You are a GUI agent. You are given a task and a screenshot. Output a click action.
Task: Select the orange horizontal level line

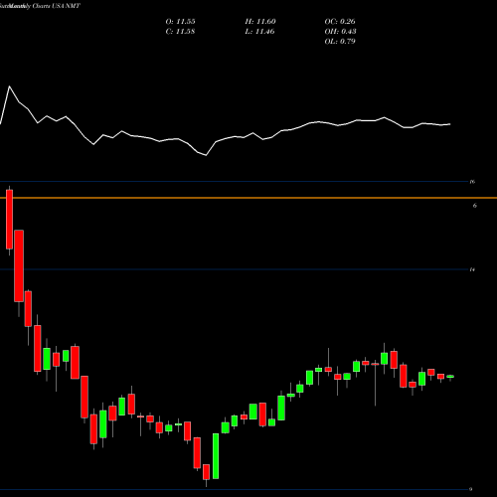248,198
